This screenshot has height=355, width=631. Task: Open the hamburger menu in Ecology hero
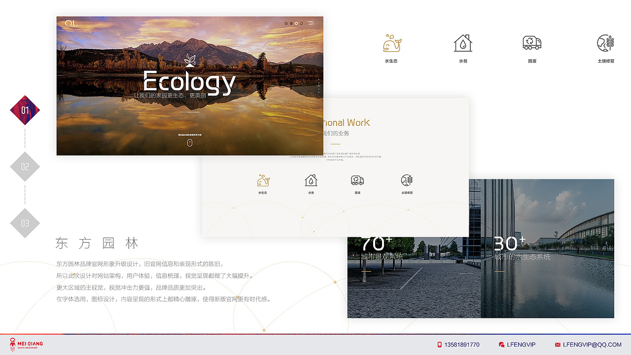pyautogui.click(x=311, y=23)
